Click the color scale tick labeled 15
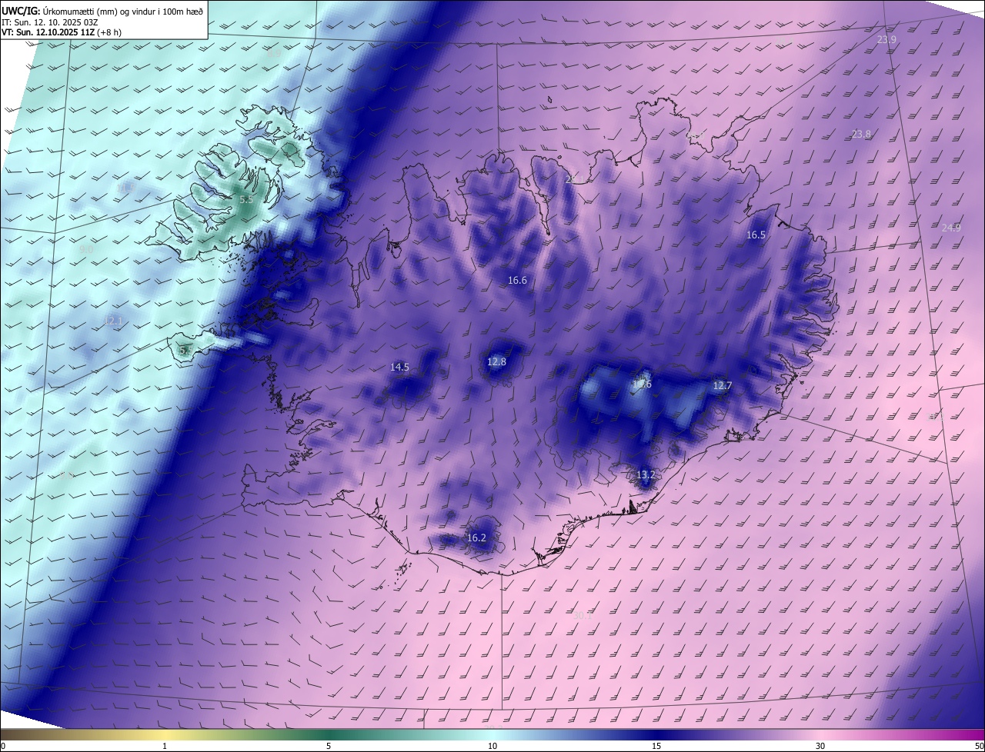 pyautogui.click(x=656, y=746)
